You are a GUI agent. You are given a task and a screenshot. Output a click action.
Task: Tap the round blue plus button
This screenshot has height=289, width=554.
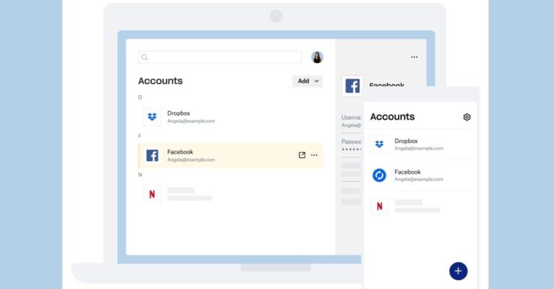pos(458,271)
